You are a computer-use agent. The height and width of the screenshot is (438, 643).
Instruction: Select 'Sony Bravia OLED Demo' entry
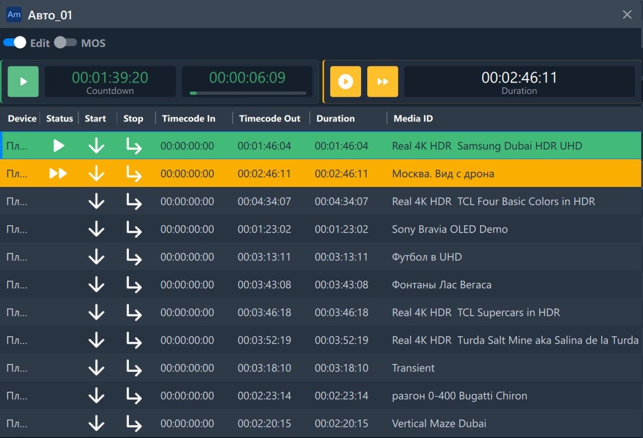(449, 229)
